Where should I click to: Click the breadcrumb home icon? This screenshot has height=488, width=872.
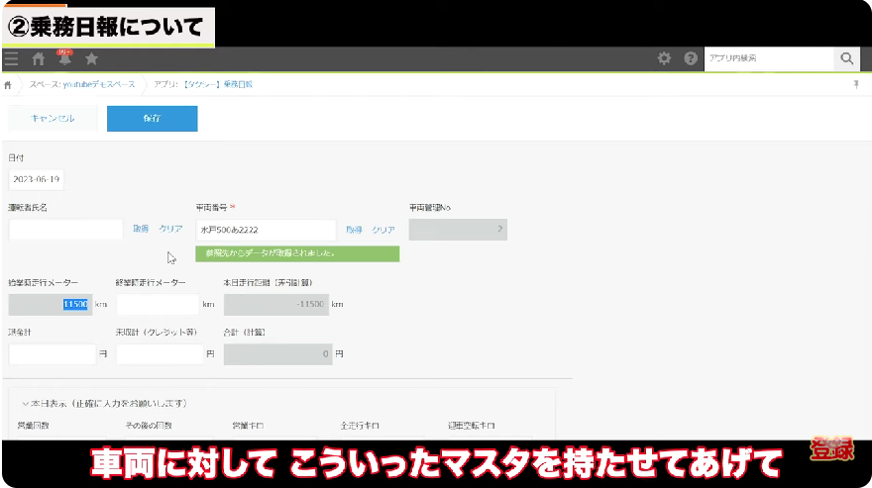(9, 85)
